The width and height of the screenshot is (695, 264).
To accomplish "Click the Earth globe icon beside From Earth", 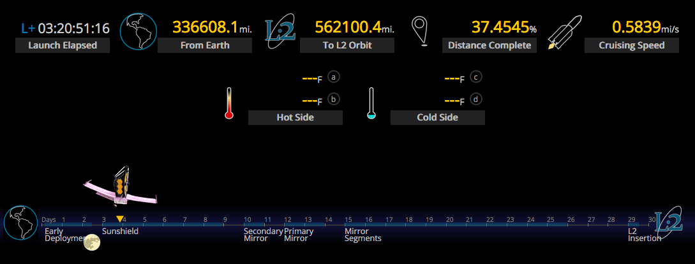I will pyautogui.click(x=138, y=32).
